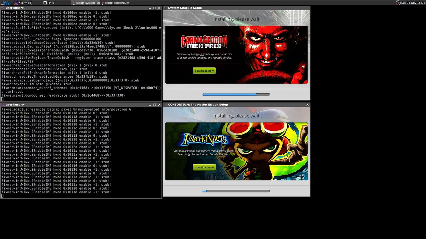Activate setup_system_sh taskbar entry
This screenshot has height=239, width=426.
pyautogui.click(x=86, y=3)
